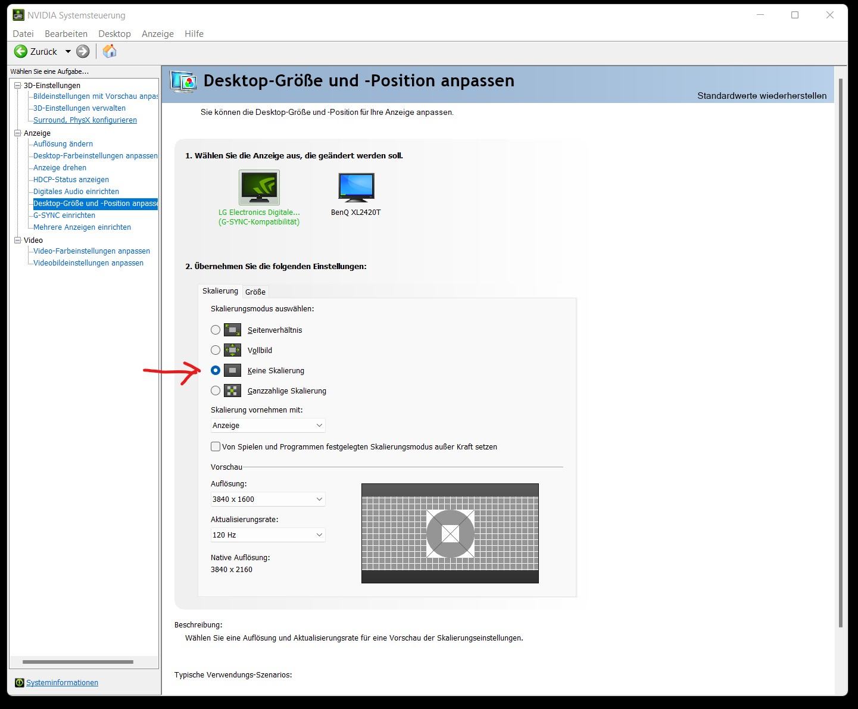Open 3D-Einstellungen verwalten

click(79, 108)
